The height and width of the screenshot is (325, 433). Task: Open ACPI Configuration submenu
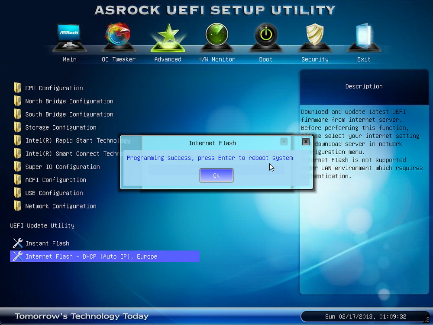(56, 180)
